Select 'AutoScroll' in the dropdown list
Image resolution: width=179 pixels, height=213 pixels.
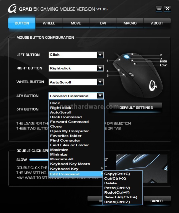point(76,112)
